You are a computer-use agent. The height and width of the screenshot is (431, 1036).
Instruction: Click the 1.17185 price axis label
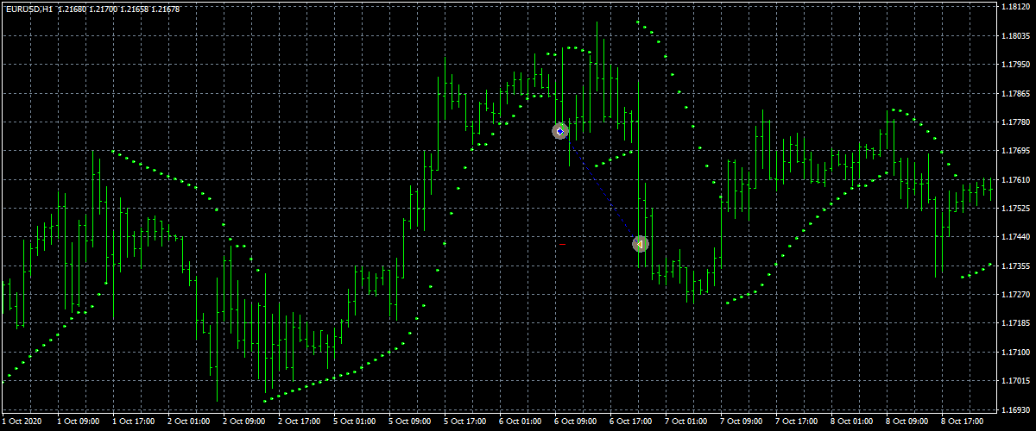[x=1017, y=323]
